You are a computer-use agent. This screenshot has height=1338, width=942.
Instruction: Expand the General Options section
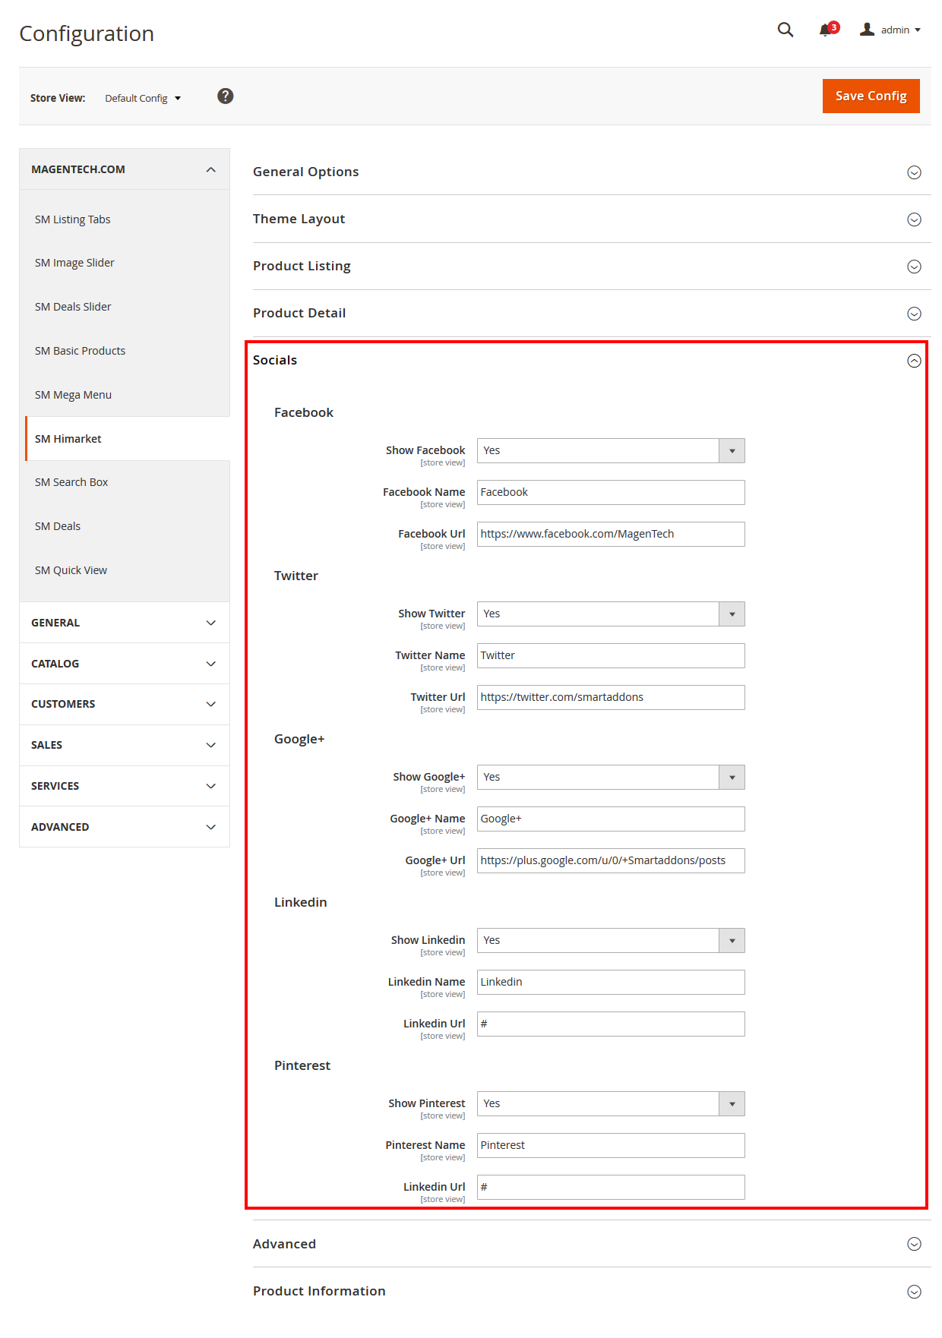592,172
